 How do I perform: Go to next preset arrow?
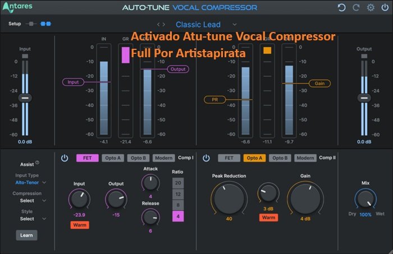pyautogui.click(x=164, y=25)
